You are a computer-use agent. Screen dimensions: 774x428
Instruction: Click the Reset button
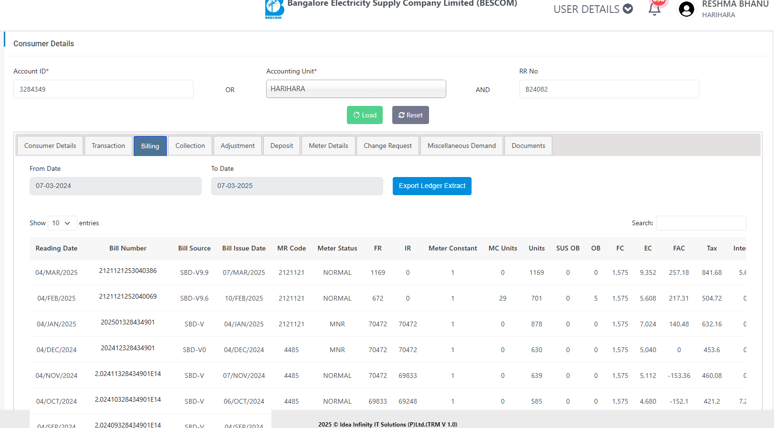410,115
